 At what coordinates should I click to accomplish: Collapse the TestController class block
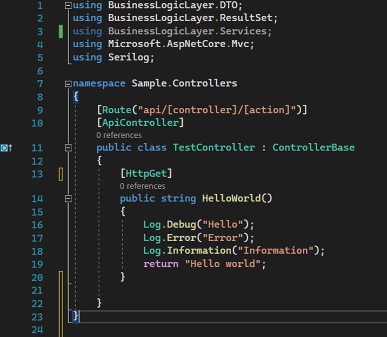coord(68,148)
